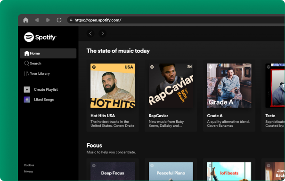Open the Grade A cover art

pos(229,86)
